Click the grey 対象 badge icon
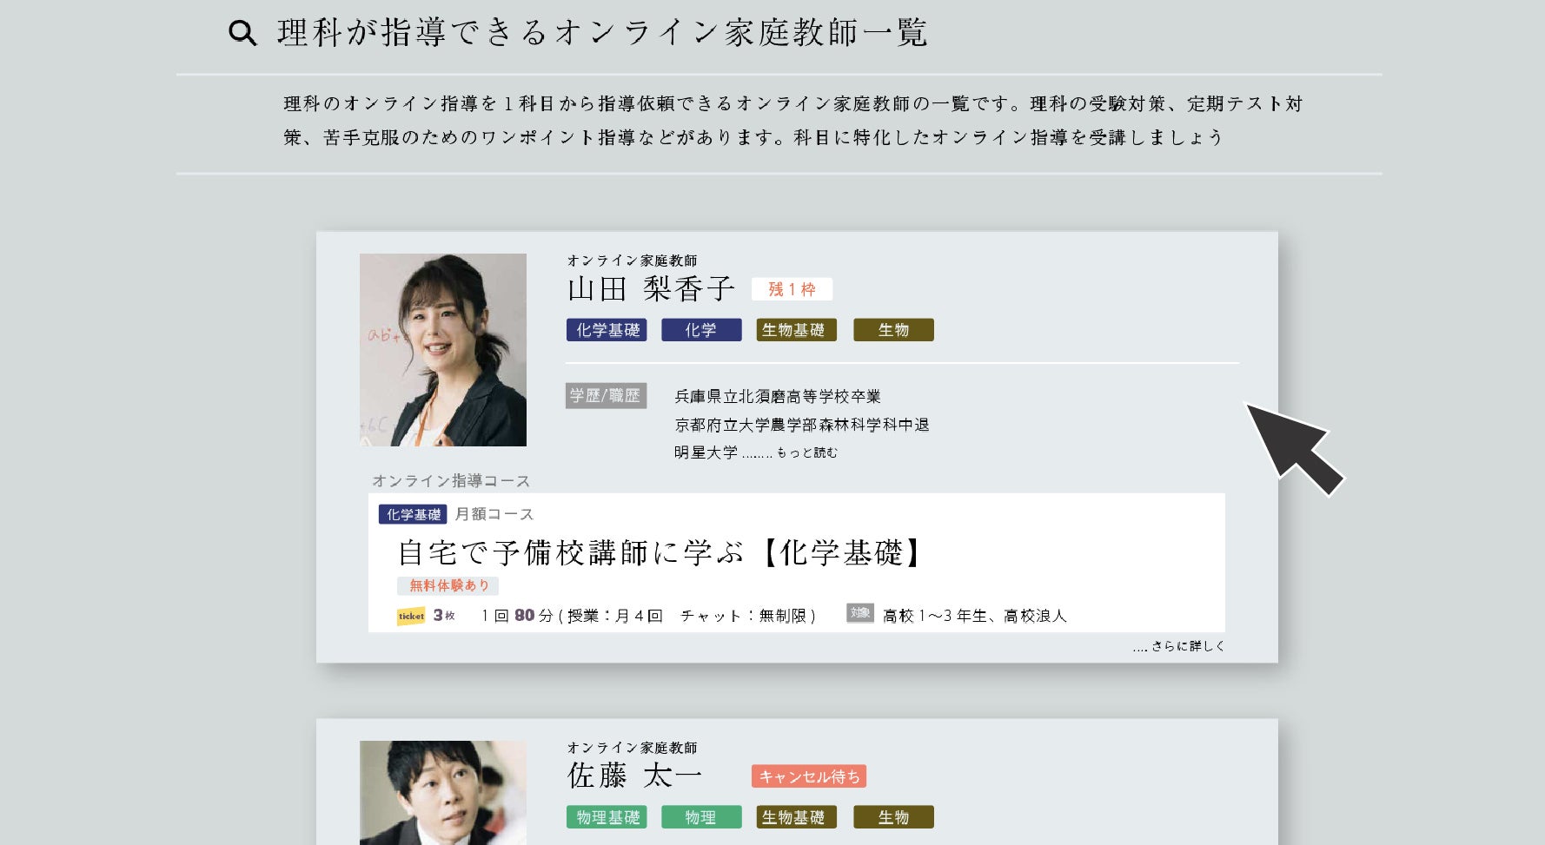This screenshot has height=845, width=1545. pyautogui.click(x=860, y=613)
